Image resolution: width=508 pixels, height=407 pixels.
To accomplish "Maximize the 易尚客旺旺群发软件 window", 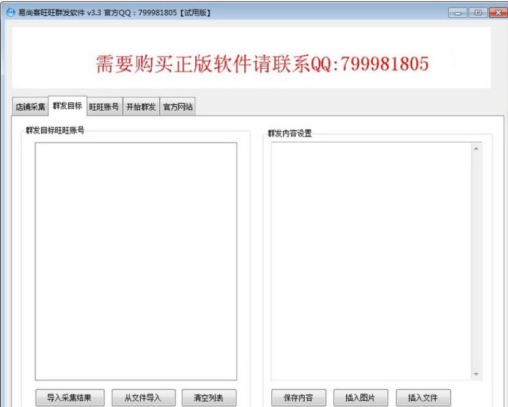I will 477,13.
